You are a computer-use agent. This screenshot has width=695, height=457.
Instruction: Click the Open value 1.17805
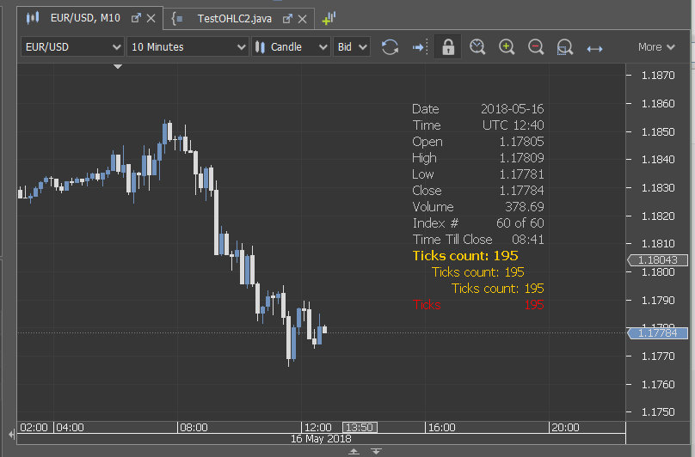click(x=522, y=142)
